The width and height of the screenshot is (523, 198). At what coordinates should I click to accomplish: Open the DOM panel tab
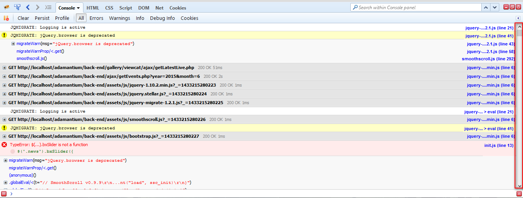(144, 8)
